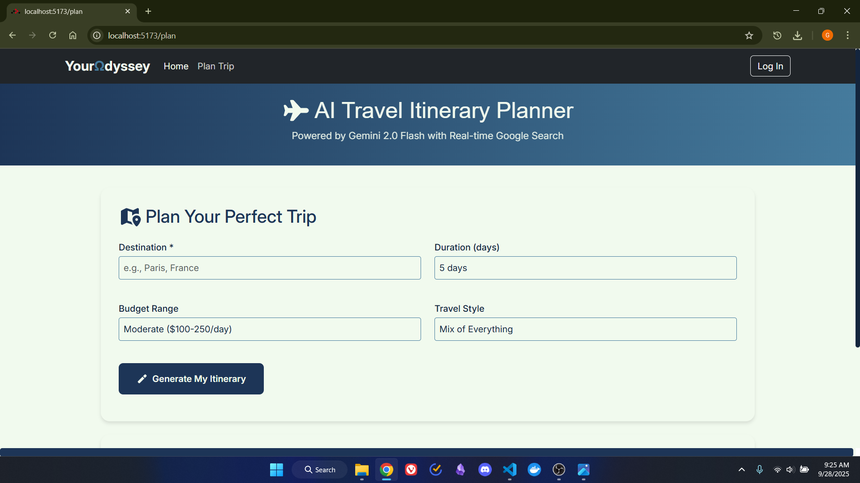
Task: Open a new browser tab
Action: [148, 11]
